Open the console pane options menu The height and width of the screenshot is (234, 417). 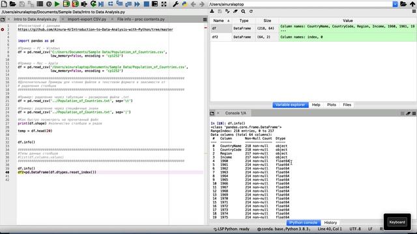coord(414,113)
